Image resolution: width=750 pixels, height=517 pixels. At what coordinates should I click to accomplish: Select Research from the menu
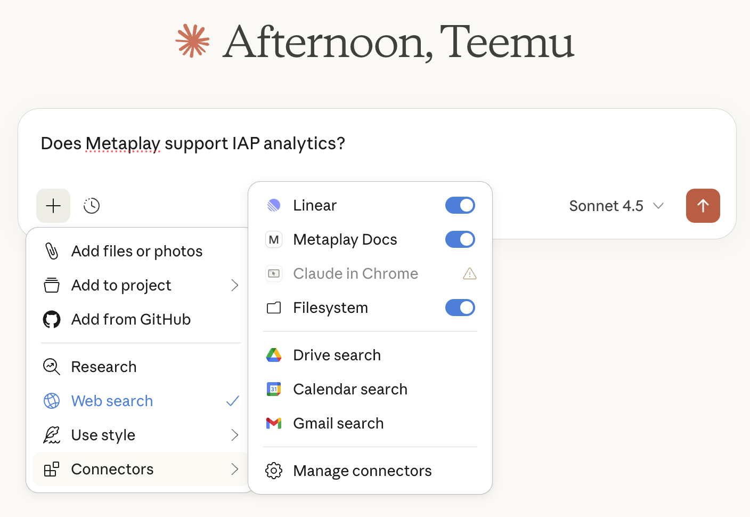coord(104,367)
